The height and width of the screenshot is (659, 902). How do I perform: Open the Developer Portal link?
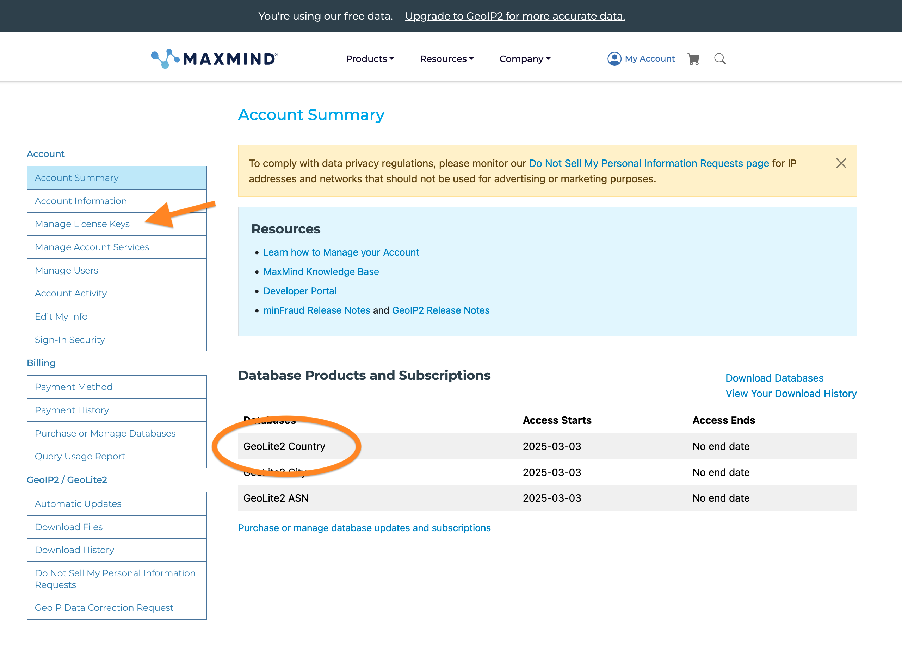[x=299, y=291]
